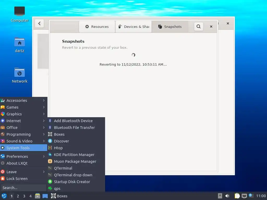Open the Computer desktop icon

[20, 15]
